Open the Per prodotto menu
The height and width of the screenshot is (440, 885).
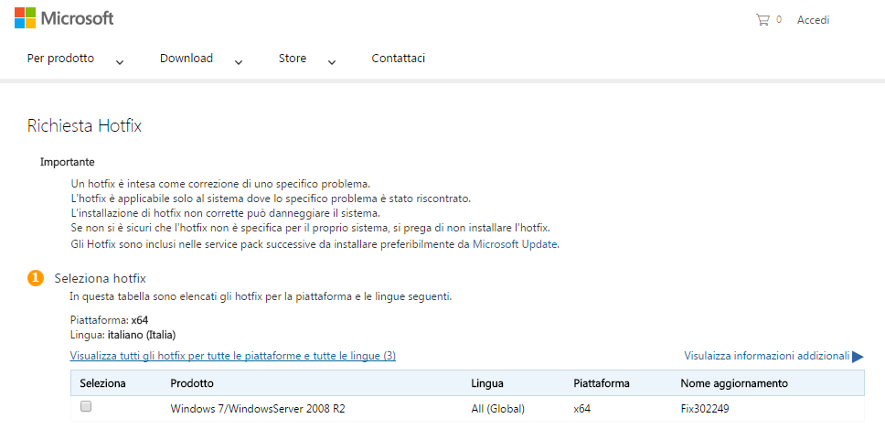click(60, 59)
